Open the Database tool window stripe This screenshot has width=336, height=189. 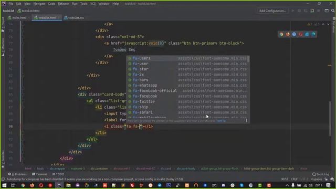[334, 25]
